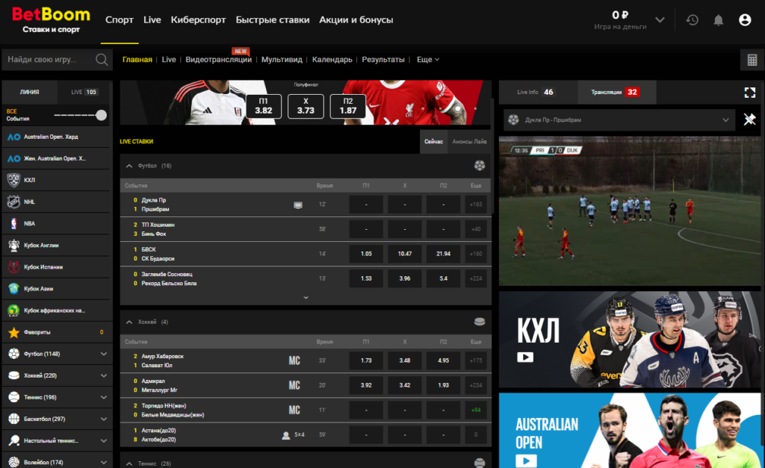The width and height of the screenshot is (765, 468).
Task: Select 3.96 draw odds Заглембе Сосновец
Action: (x=404, y=279)
